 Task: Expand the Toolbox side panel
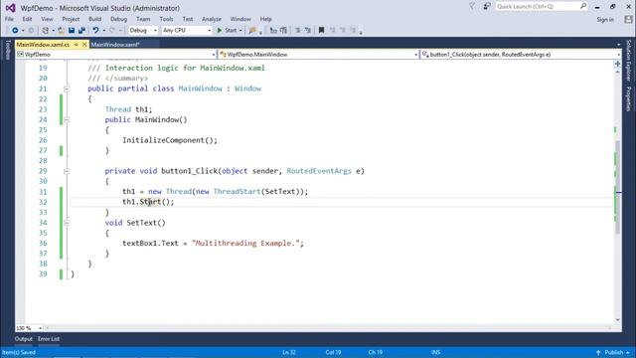[x=8, y=50]
